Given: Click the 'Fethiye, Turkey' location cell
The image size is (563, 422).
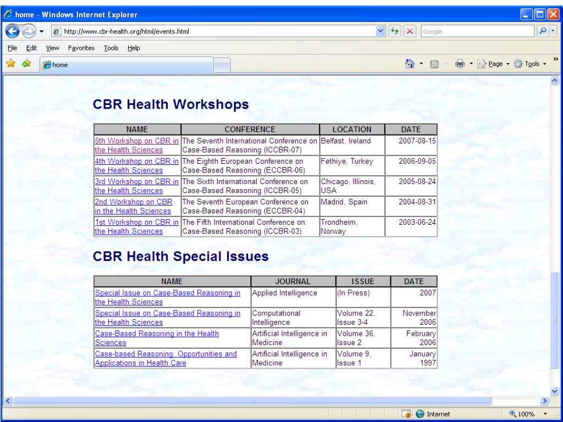Looking at the screenshot, I should [x=352, y=165].
